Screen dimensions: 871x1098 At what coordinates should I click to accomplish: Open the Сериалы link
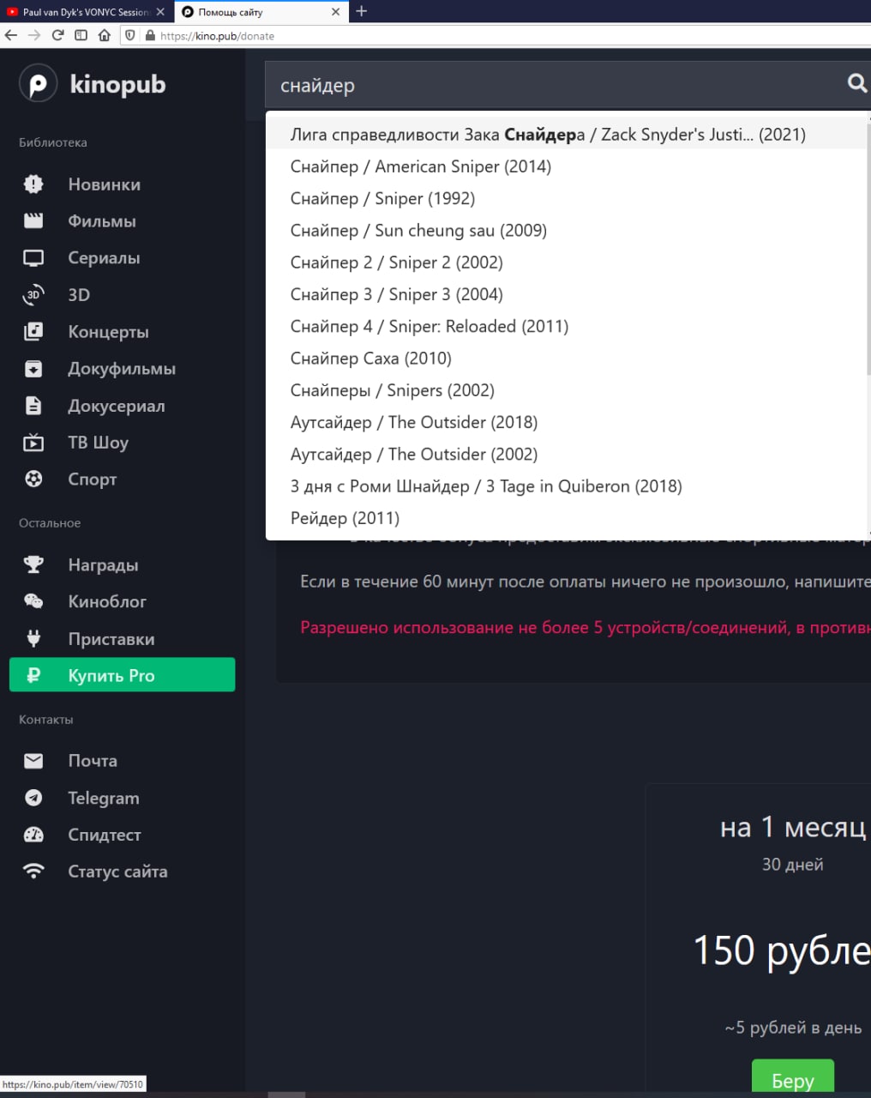[104, 258]
